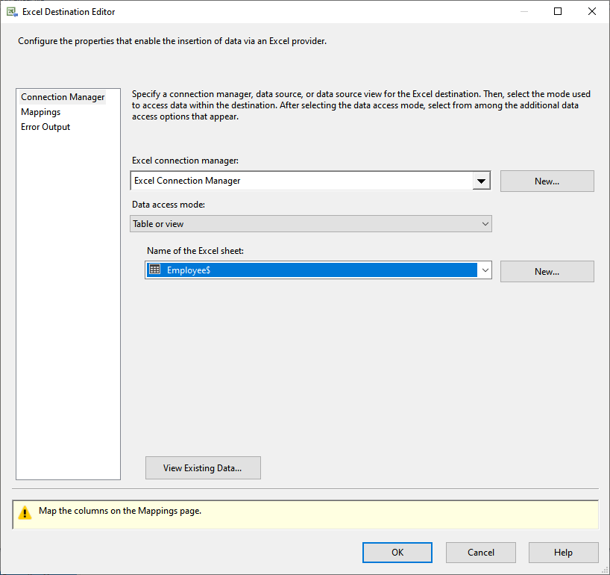Click the Excel Destination Editor title bar icon
The height and width of the screenshot is (575, 610).
pyautogui.click(x=12, y=12)
